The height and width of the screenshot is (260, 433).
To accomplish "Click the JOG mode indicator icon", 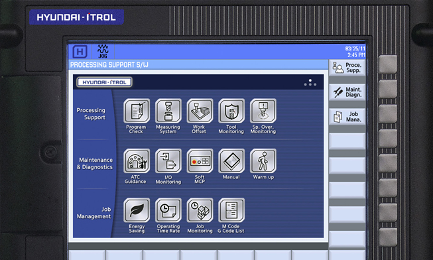I will (x=103, y=51).
